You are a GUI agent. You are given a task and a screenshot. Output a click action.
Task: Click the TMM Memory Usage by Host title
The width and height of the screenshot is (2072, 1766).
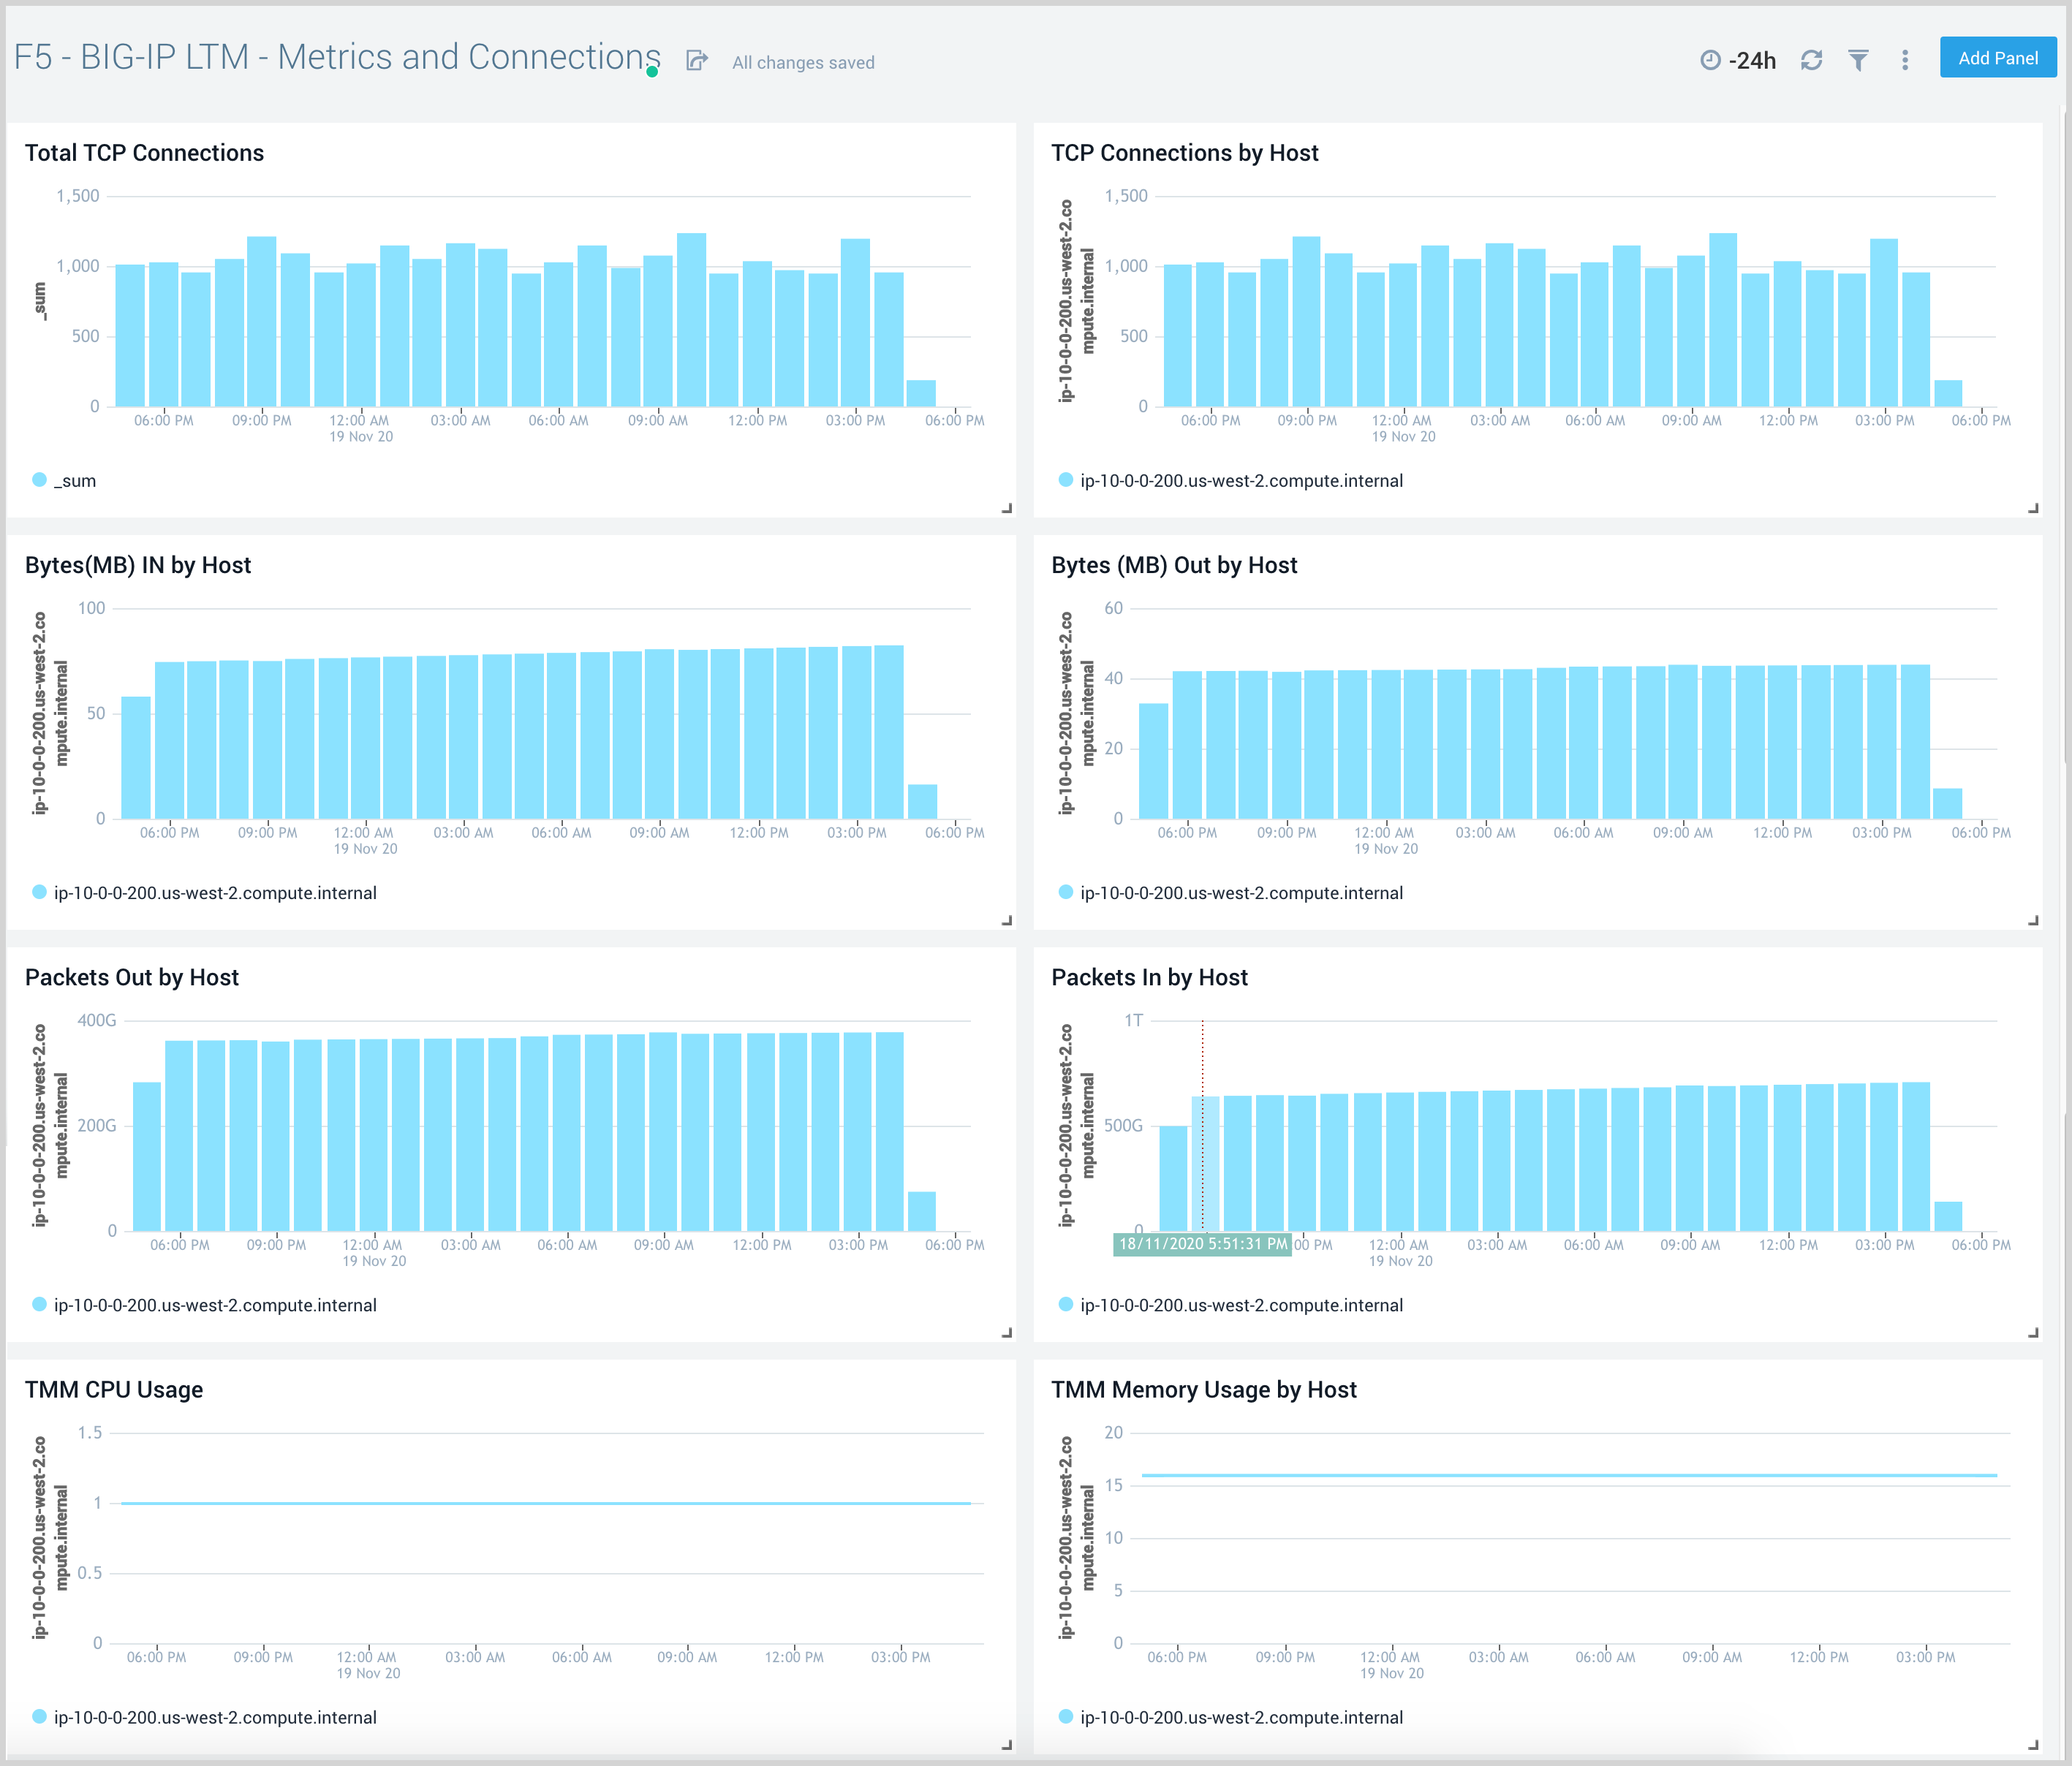click(x=1204, y=1389)
